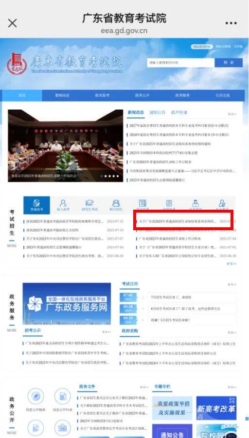This screenshot has height=438, width=249.
Task: Open the 要闻动态 navigation menu item
Action: coord(62,95)
